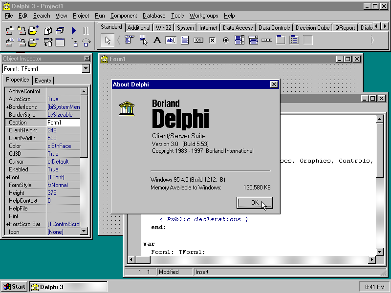Viewport: 391px width, 293px height.
Task: Select the Button component
Action: coord(198,40)
